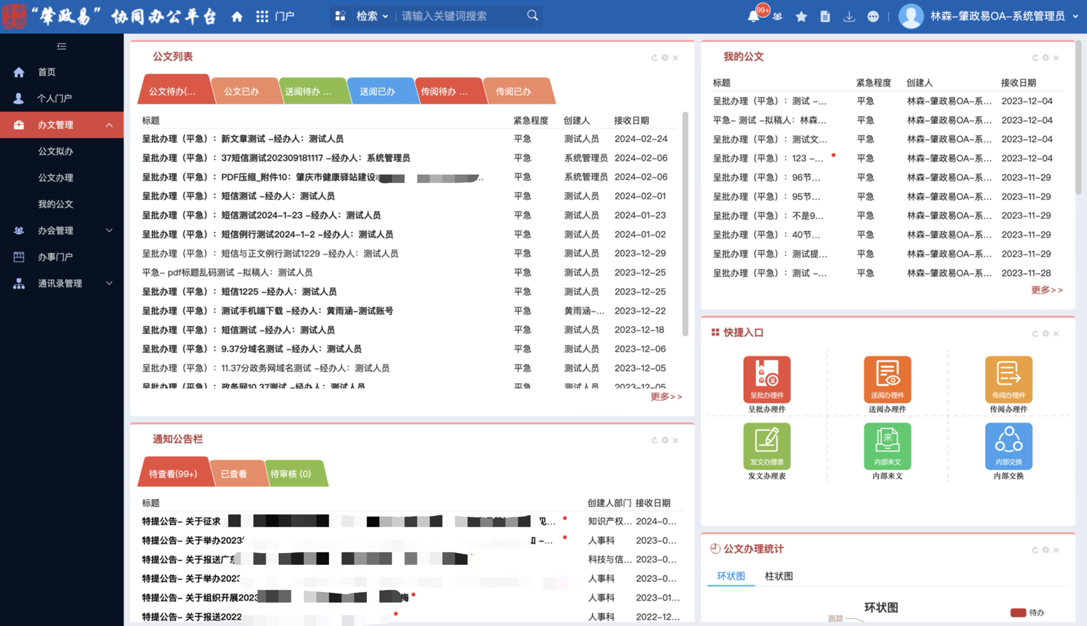Image resolution: width=1087 pixels, height=626 pixels.
Task: Switch to 柱状图 tab
Action: click(x=778, y=576)
